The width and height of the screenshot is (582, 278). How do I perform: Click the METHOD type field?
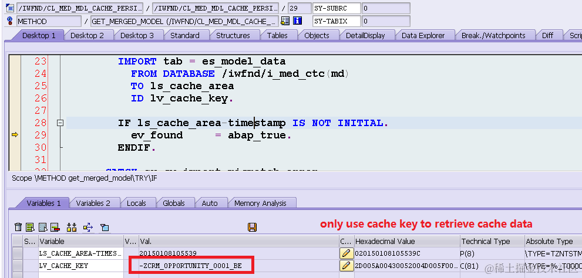tap(49, 21)
